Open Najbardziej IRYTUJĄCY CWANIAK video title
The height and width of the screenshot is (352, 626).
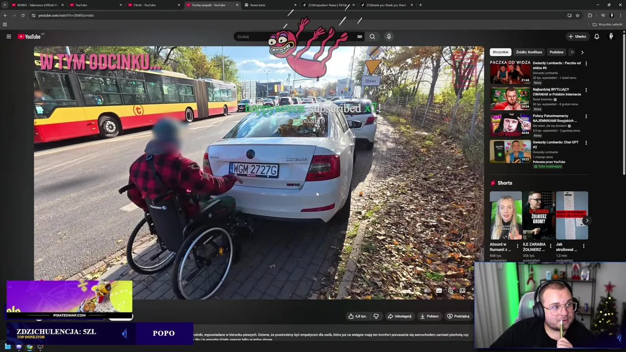[557, 92]
